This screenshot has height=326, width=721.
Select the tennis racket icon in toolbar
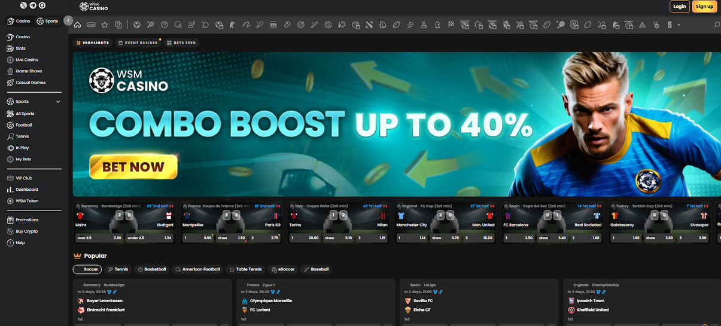coord(151,25)
